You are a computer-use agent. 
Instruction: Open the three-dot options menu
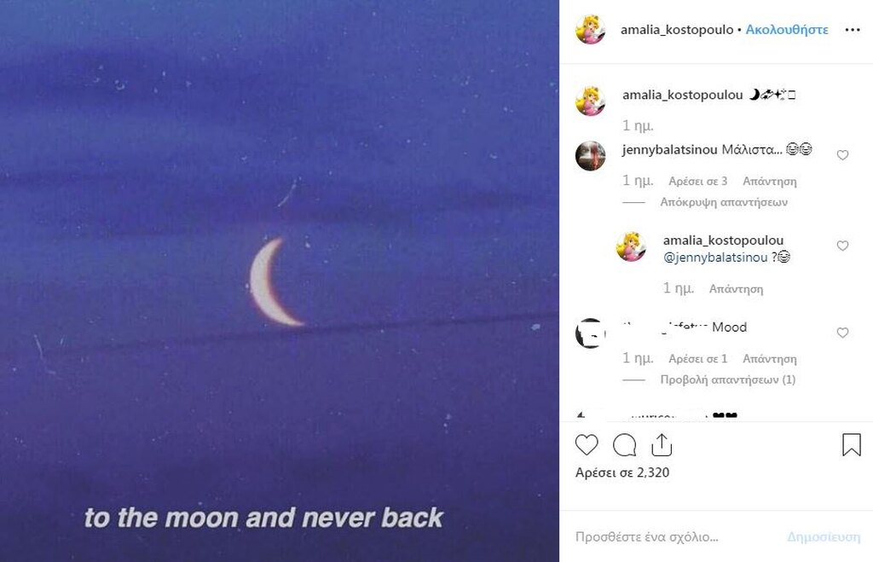point(853,30)
